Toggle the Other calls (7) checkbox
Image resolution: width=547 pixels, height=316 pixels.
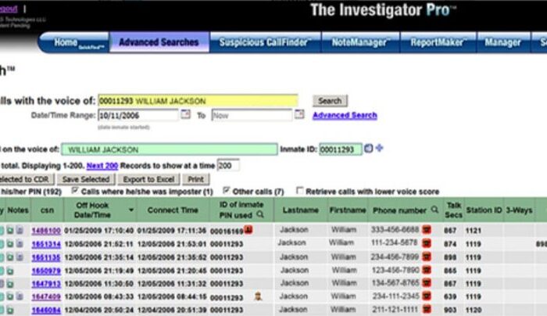(227, 190)
